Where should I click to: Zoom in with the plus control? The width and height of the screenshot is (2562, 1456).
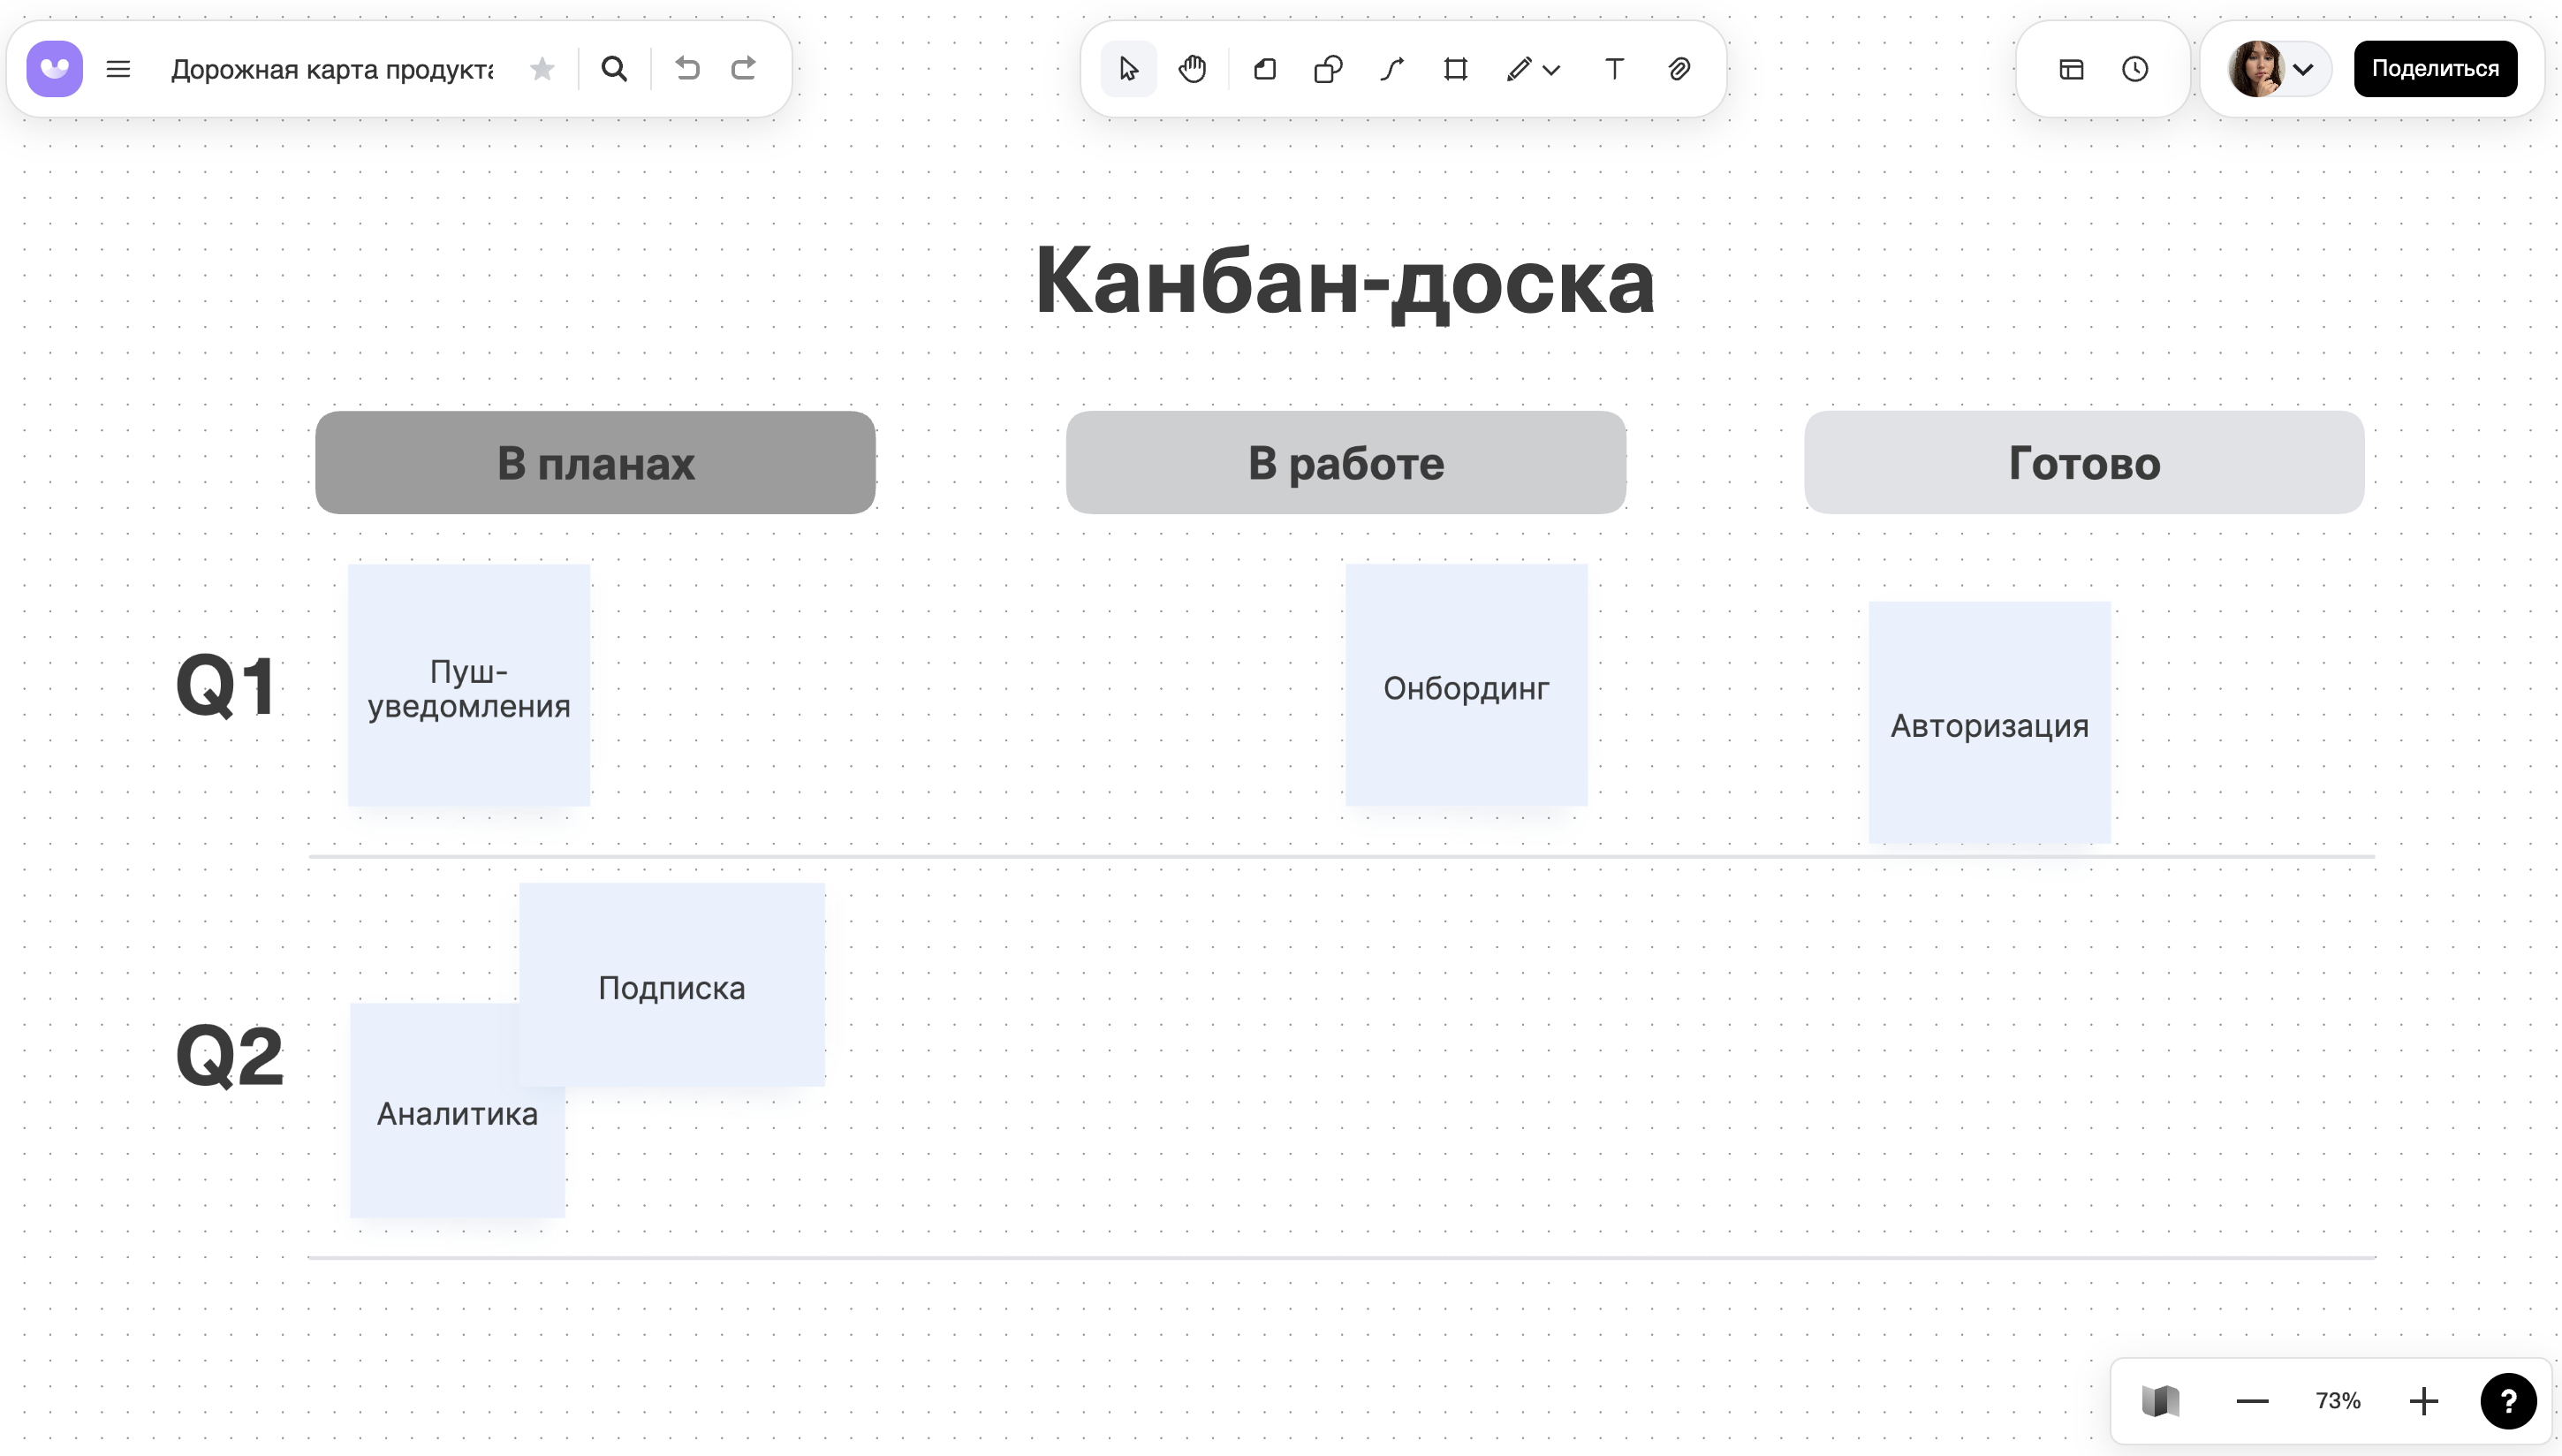[x=2423, y=1400]
